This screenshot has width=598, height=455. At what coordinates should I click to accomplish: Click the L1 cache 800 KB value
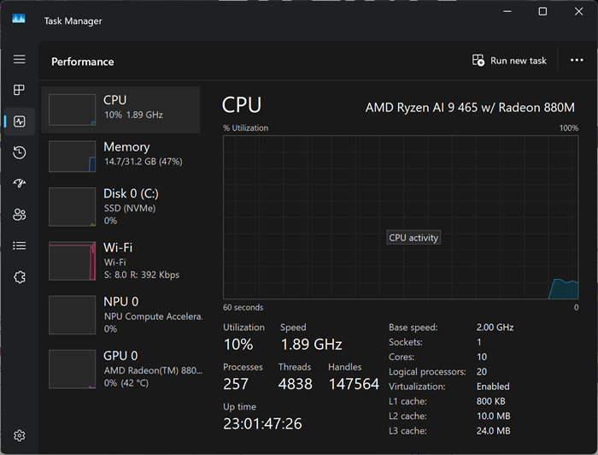pos(491,401)
